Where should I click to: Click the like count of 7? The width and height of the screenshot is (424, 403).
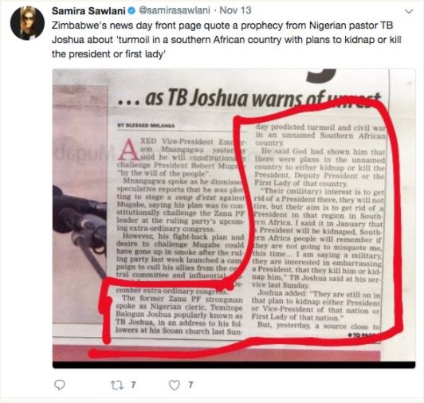click(x=190, y=385)
